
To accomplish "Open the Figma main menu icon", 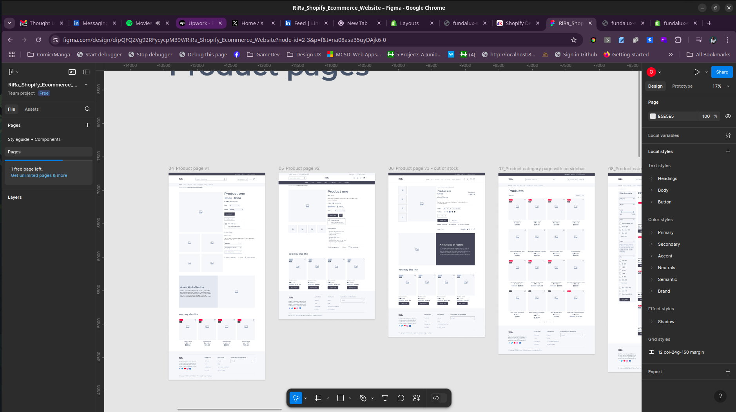I will [13, 72].
